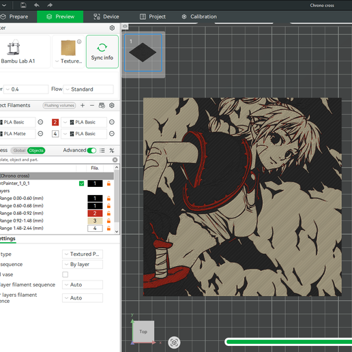Click the settings list compare icon

[x=102, y=151]
